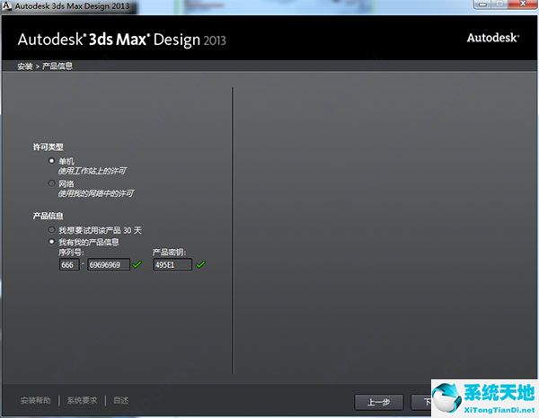539x418 pixels.
Task: Select 我有我的产品信息 radio button
Action: click(51, 242)
